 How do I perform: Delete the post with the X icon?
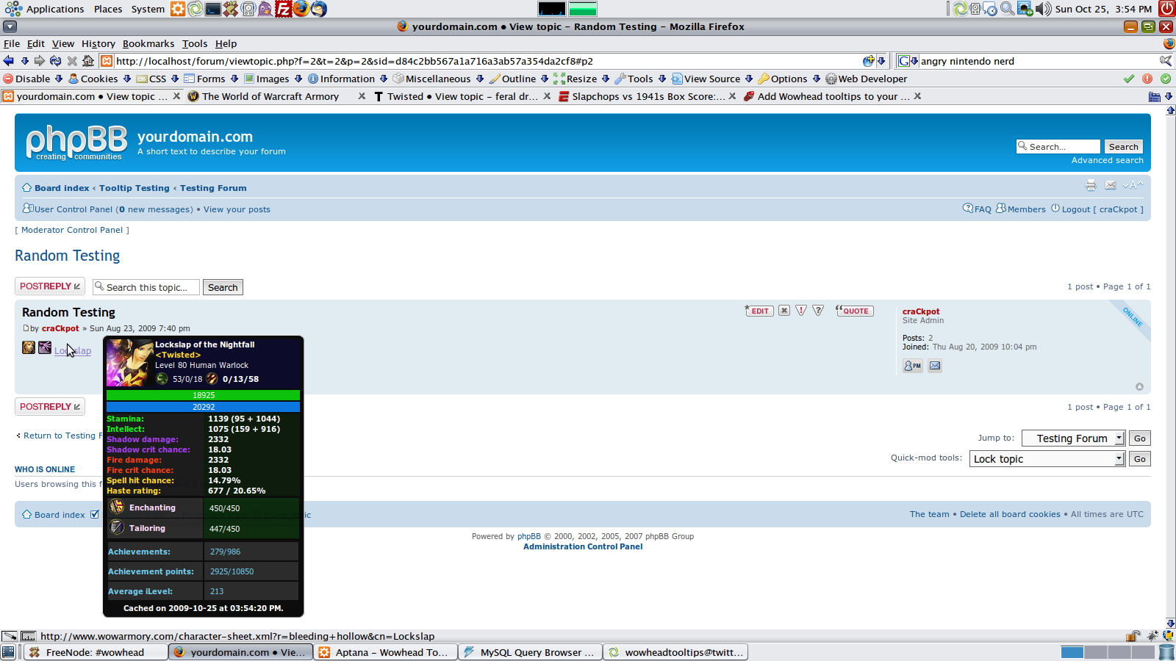[x=784, y=311]
